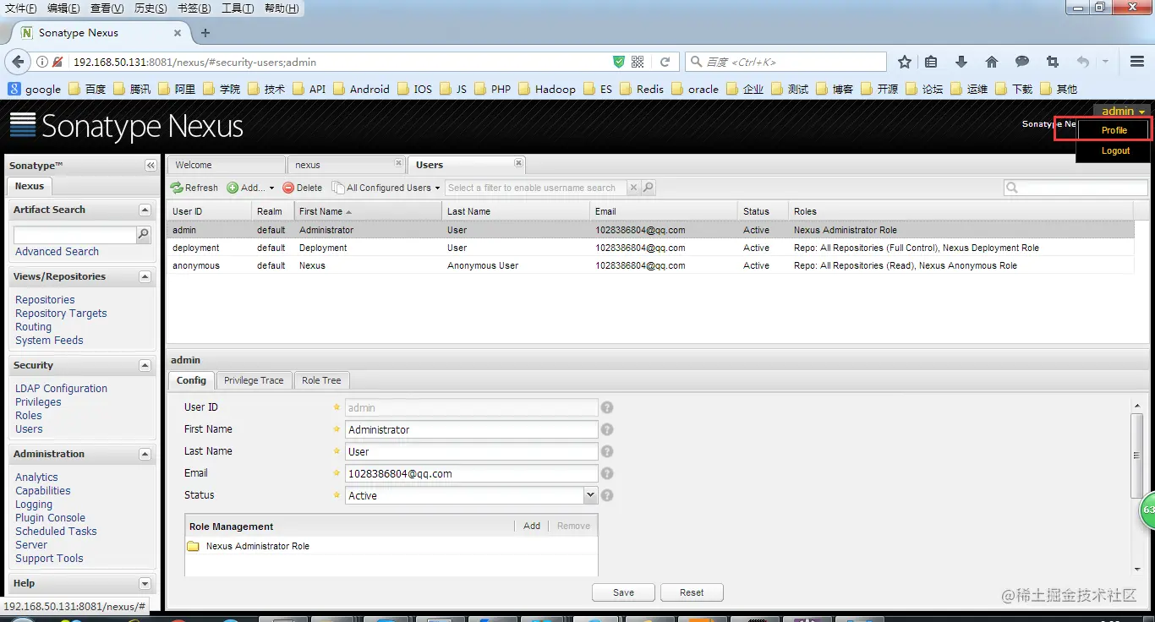Click the Reset button
Screen dimensions: 1155x622
pyautogui.click(x=692, y=592)
